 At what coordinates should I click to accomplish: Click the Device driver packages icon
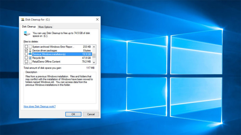coord(30,51)
